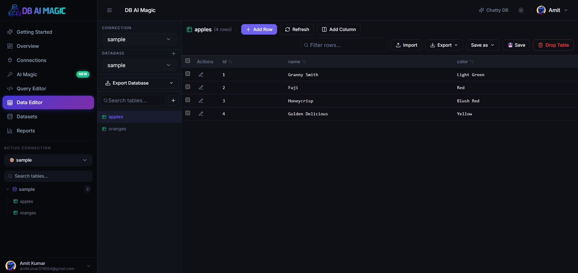Viewport: 578px width, 273px height.
Task: Check the Golden Delicious row checkbox
Action: pos(188,113)
